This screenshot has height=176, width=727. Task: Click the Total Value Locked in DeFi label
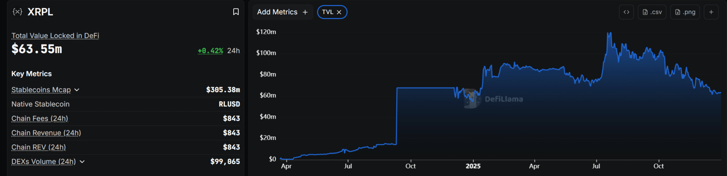tap(55, 36)
